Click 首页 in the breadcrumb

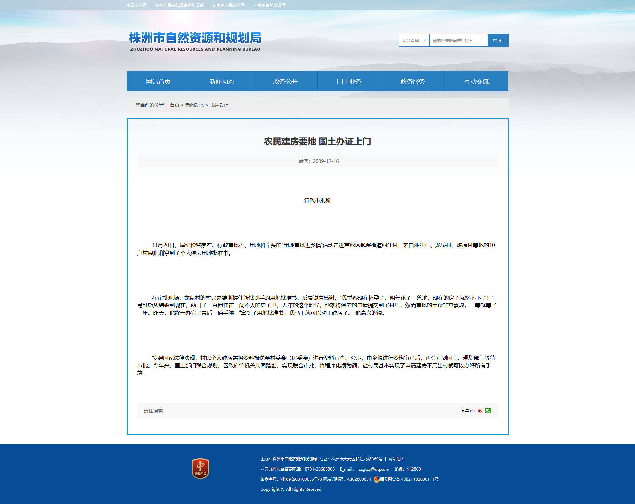(x=174, y=105)
